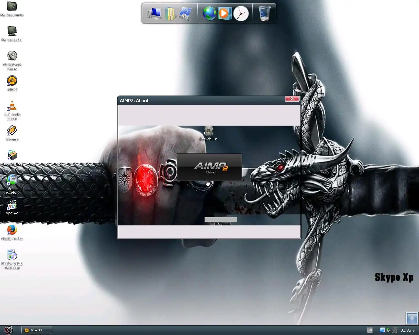
Task: Click the AIMP2 Done! splash logo
Action: tap(209, 167)
